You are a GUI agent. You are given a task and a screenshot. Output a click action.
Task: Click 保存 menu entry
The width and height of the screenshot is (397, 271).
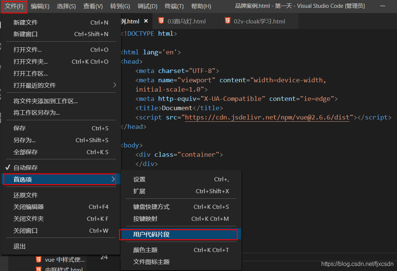coord(61,128)
